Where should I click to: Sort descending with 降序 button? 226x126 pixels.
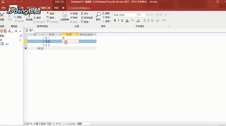tap(37, 18)
